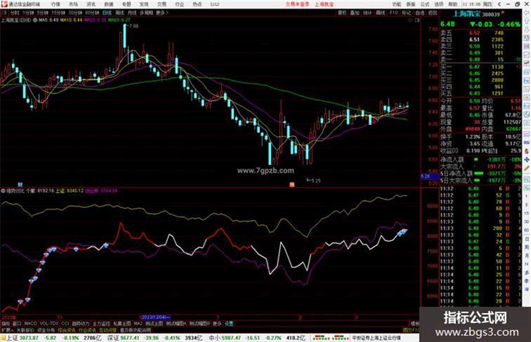Image resolution: width=531 pixels, height=342 pixels.
Task: Click the 叠加 overlay toolbar button
Action: click(x=355, y=12)
